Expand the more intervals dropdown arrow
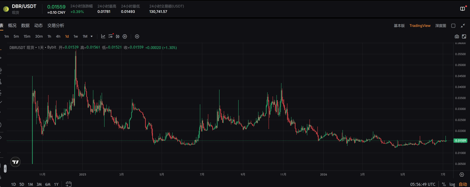Image resolution: width=470 pixels, height=187 pixels. tap(92, 36)
